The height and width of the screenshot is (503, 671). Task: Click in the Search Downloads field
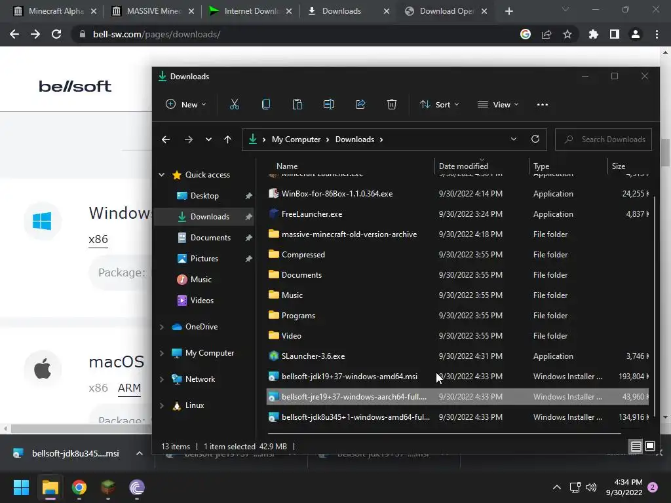(603, 140)
